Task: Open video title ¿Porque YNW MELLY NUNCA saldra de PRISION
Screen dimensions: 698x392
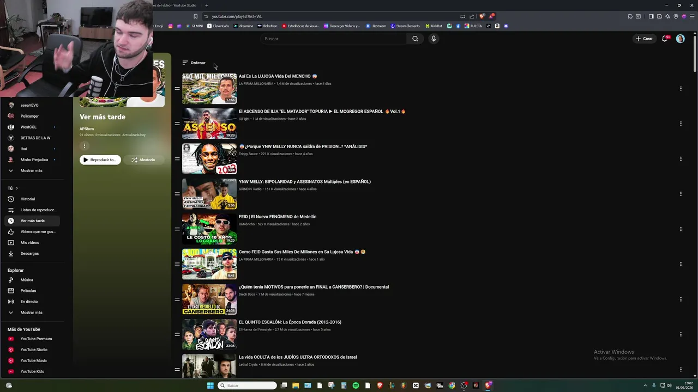Action: click(x=303, y=146)
